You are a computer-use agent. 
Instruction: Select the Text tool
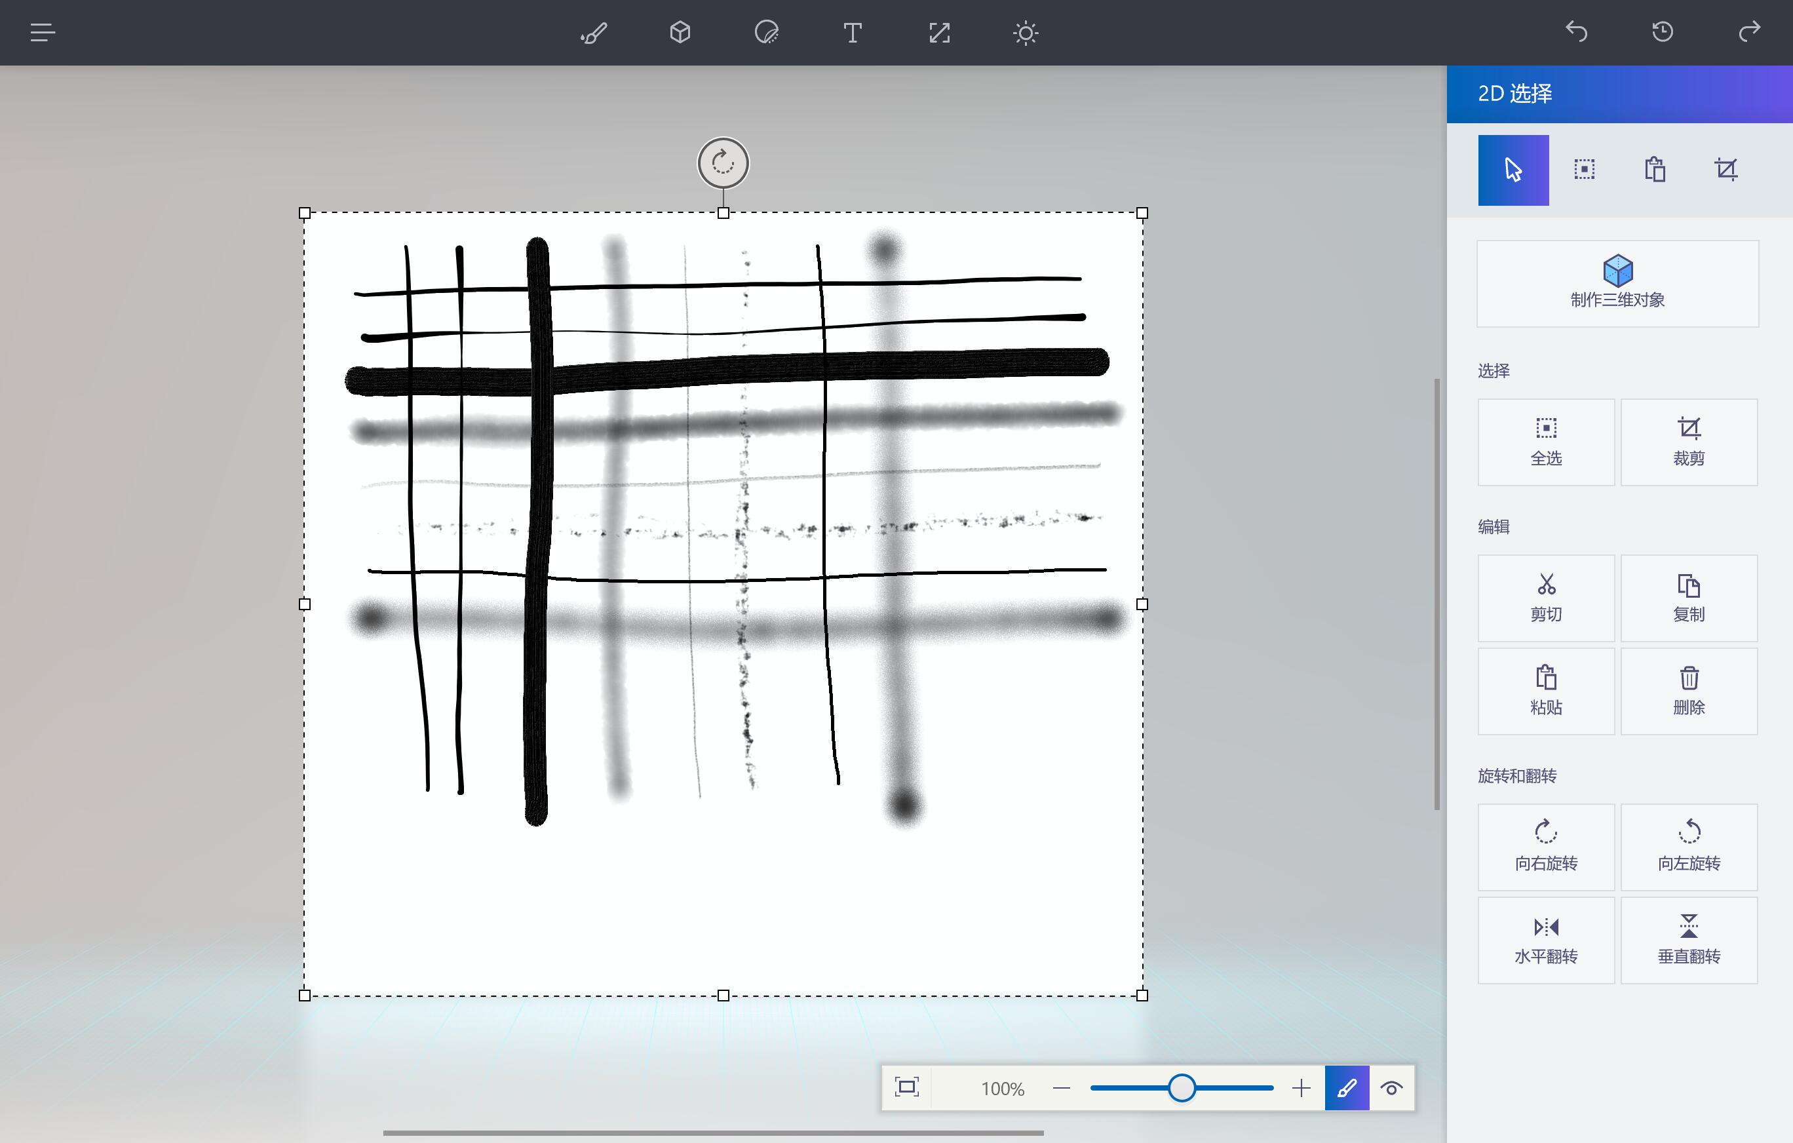click(853, 33)
